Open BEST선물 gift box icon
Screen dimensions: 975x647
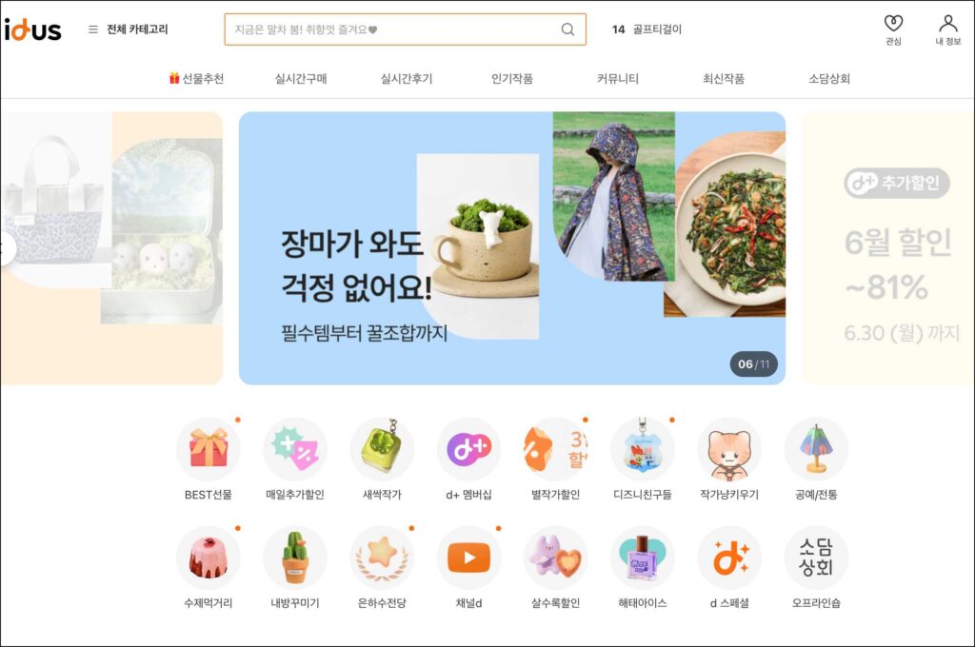coord(209,449)
